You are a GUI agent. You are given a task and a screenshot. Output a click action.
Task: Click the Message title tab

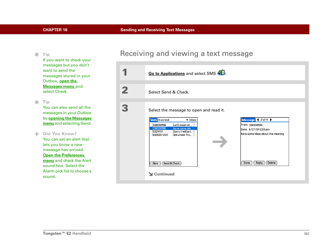[248, 120]
